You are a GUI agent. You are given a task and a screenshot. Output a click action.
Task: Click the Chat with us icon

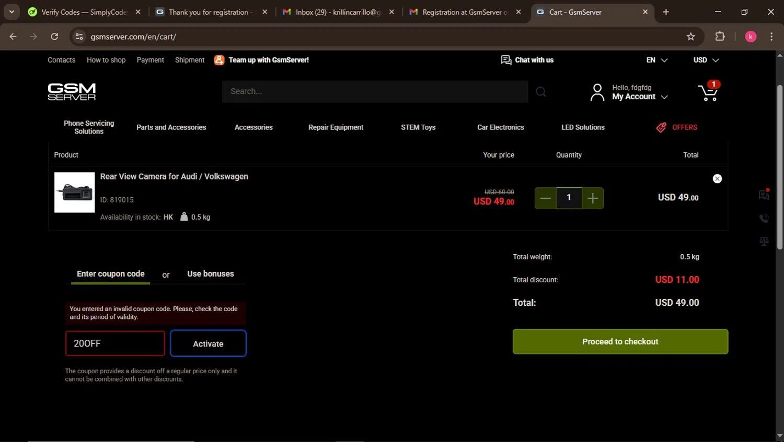[x=506, y=60]
